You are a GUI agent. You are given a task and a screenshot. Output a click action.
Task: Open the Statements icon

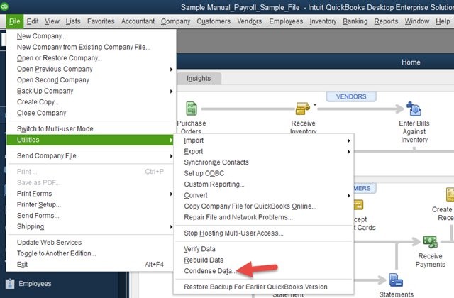[x=396, y=280]
